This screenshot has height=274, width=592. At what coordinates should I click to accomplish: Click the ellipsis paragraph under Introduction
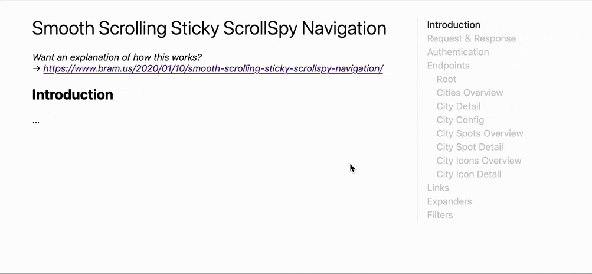(x=36, y=121)
